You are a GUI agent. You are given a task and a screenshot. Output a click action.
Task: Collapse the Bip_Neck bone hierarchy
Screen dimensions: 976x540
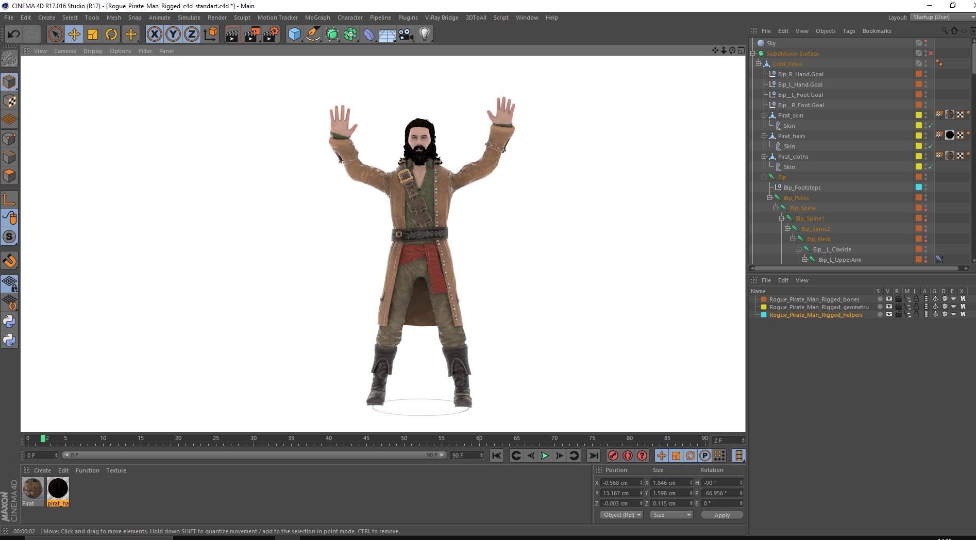click(793, 239)
